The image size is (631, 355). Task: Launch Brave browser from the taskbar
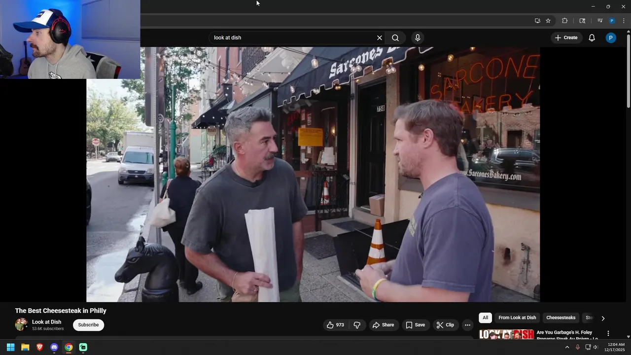[x=39, y=347]
